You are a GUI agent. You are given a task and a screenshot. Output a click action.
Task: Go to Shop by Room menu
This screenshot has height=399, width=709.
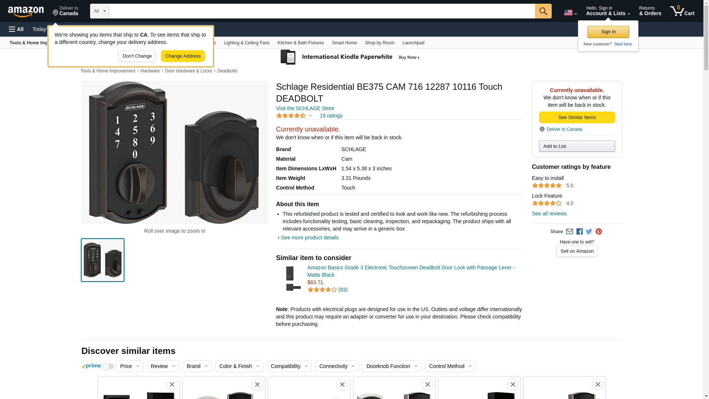pos(379,43)
